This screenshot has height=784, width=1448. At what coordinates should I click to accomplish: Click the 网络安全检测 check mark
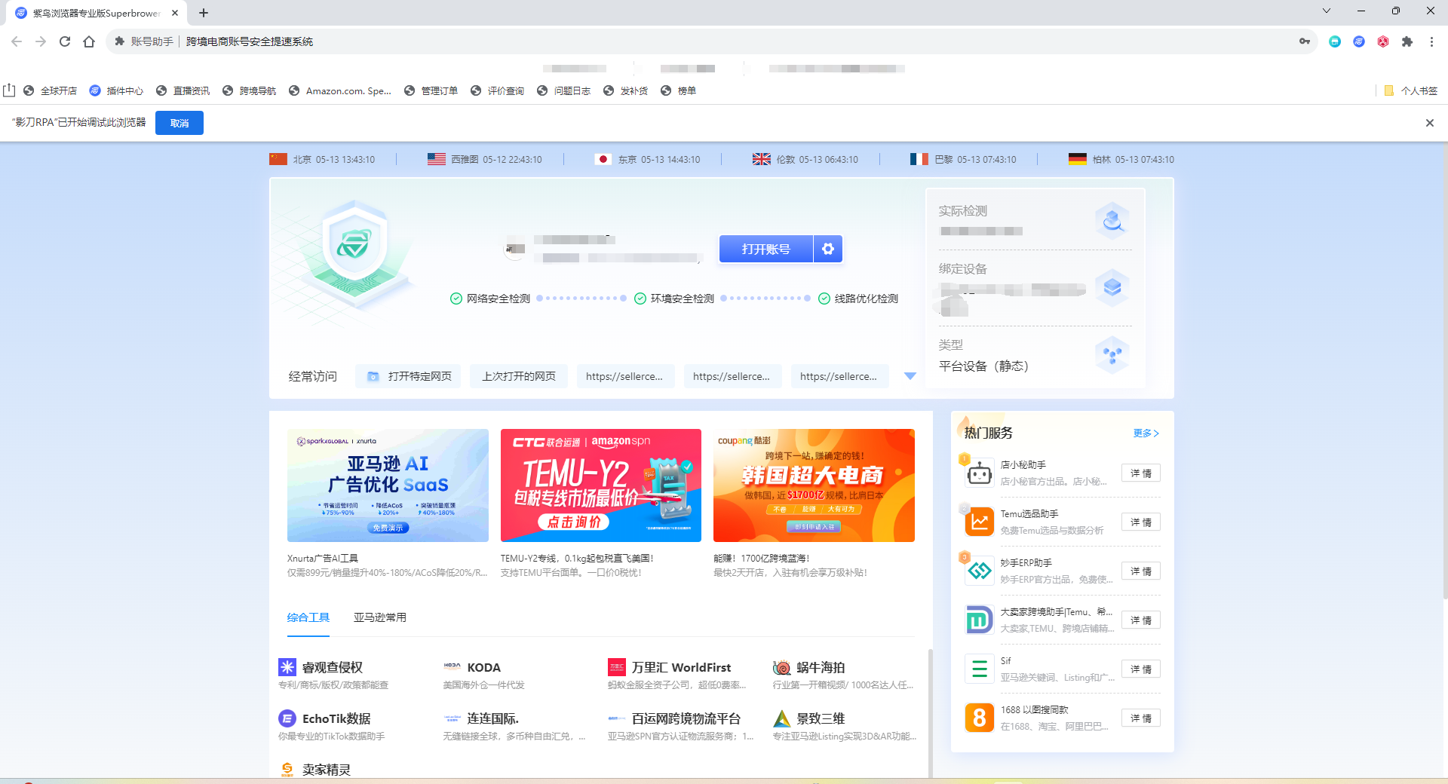click(x=456, y=299)
